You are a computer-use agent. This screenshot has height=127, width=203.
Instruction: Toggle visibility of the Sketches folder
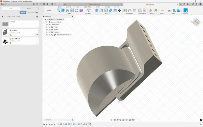click(50, 32)
